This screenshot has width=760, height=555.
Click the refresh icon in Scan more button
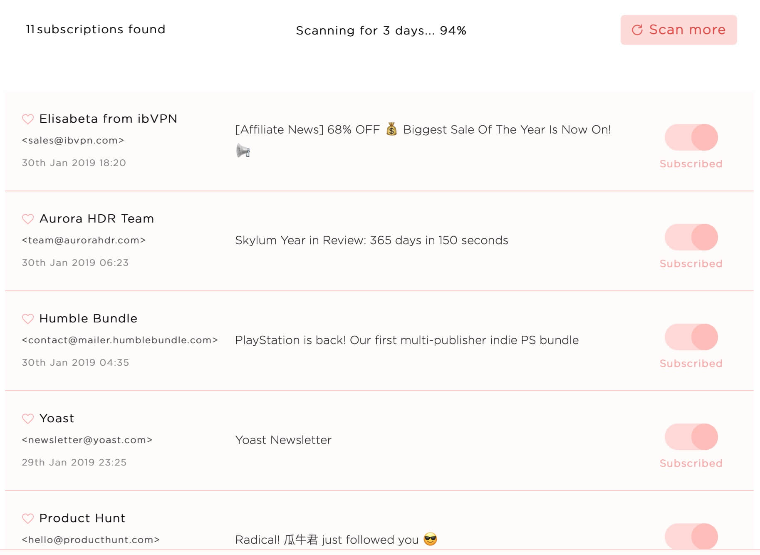(637, 30)
